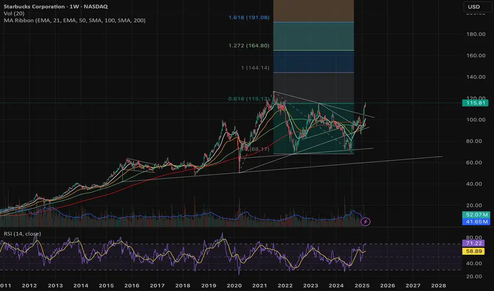
Task: Click the volume MA tag 41.65 M
Action: [476, 222]
